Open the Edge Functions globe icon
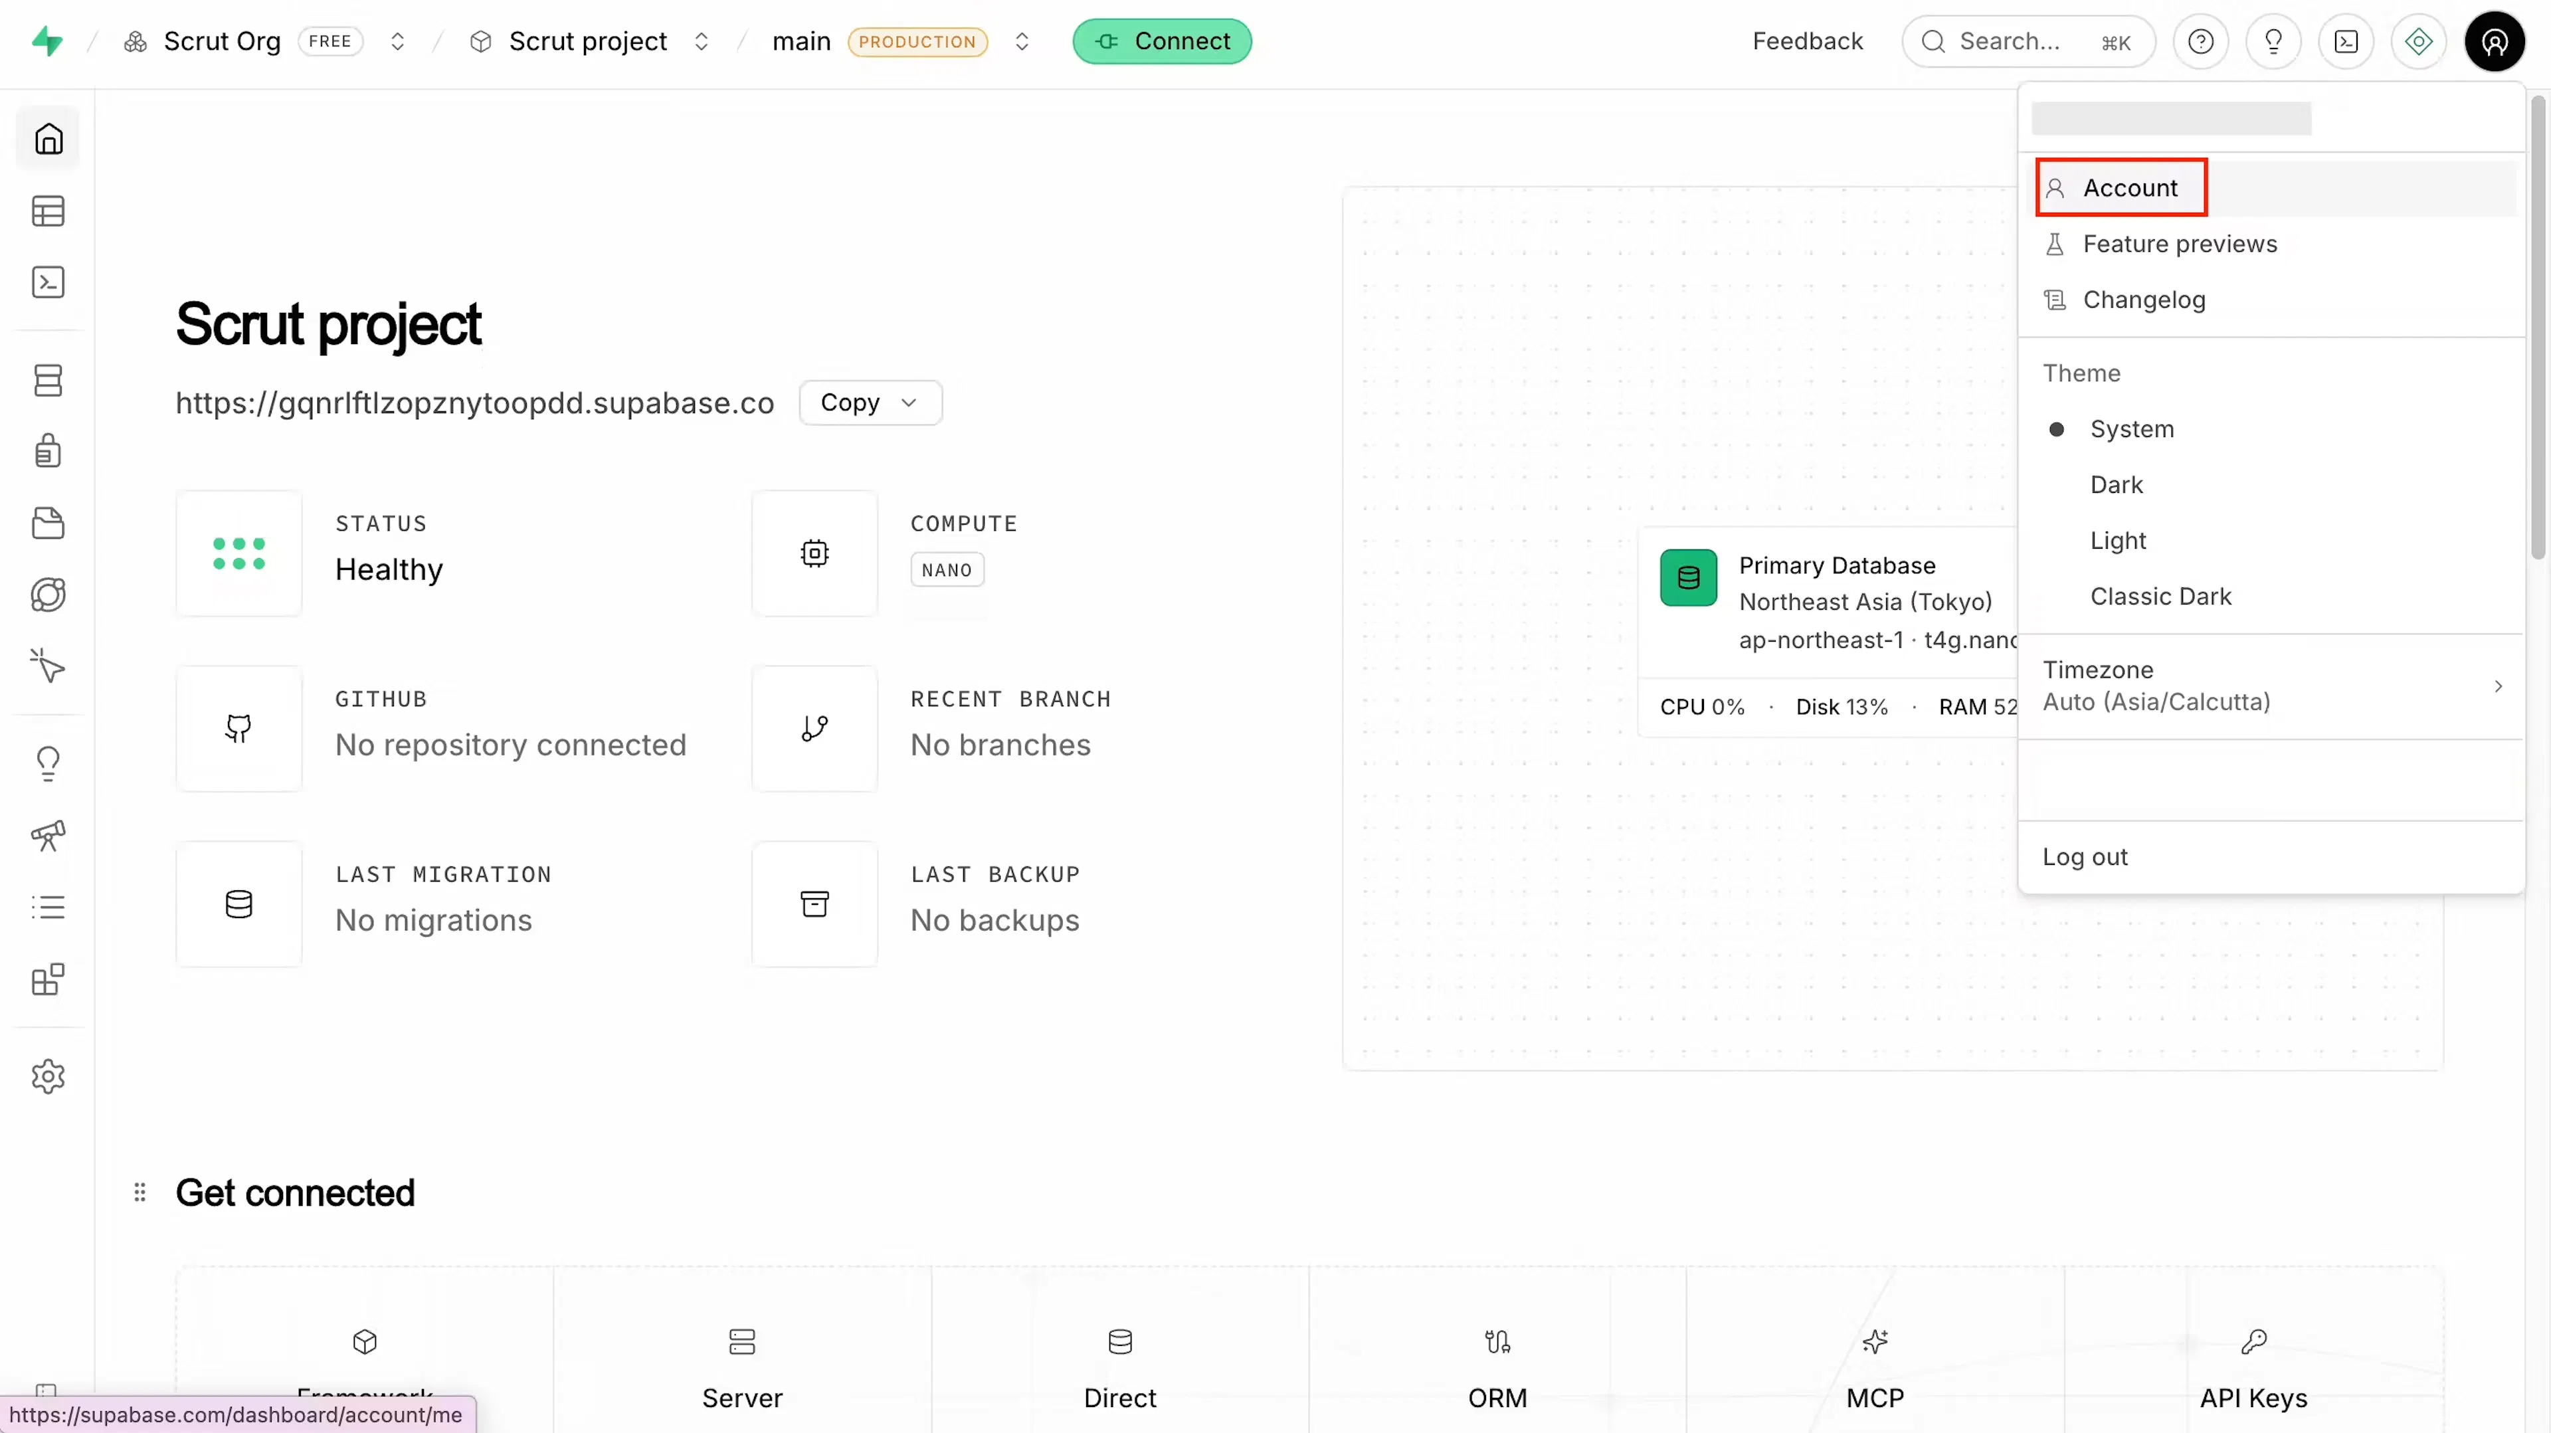2551x1433 pixels. point(48,595)
